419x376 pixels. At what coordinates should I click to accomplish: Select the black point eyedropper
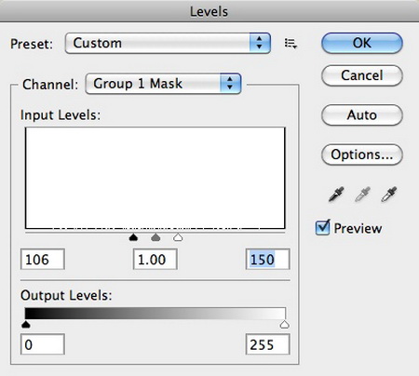(336, 195)
